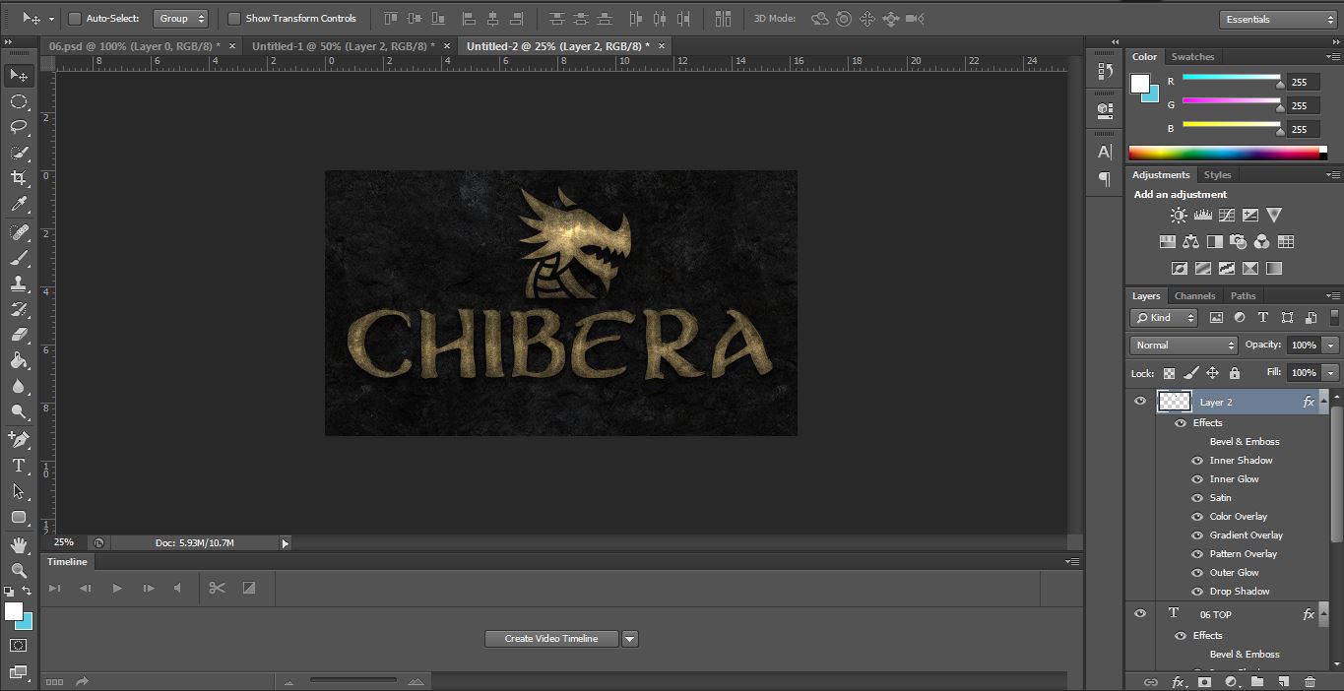Click Create Video Timeline button
The height and width of the screenshot is (691, 1344).
[551, 639]
